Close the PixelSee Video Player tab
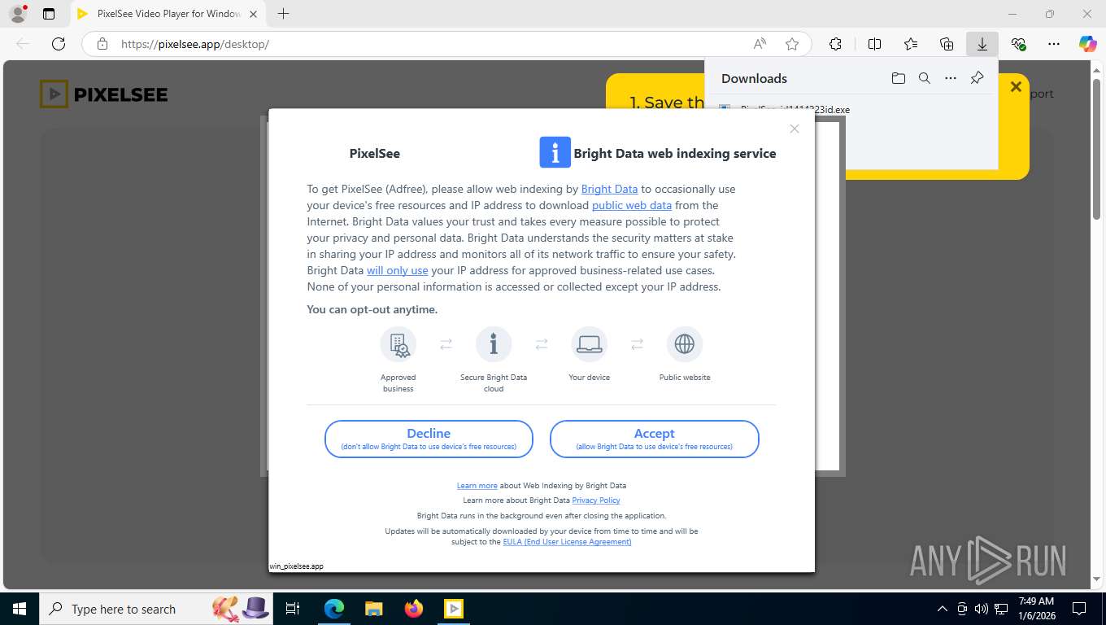This screenshot has width=1106, height=625. pyautogui.click(x=253, y=14)
